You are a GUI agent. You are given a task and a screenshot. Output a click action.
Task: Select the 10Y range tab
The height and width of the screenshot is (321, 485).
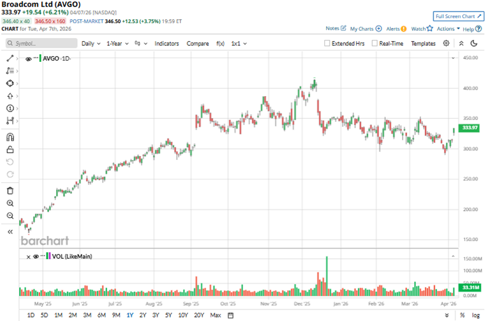point(183,315)
